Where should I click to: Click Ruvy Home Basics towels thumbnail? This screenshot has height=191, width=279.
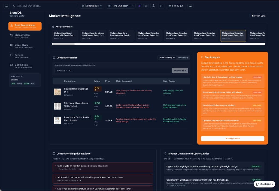57,120
